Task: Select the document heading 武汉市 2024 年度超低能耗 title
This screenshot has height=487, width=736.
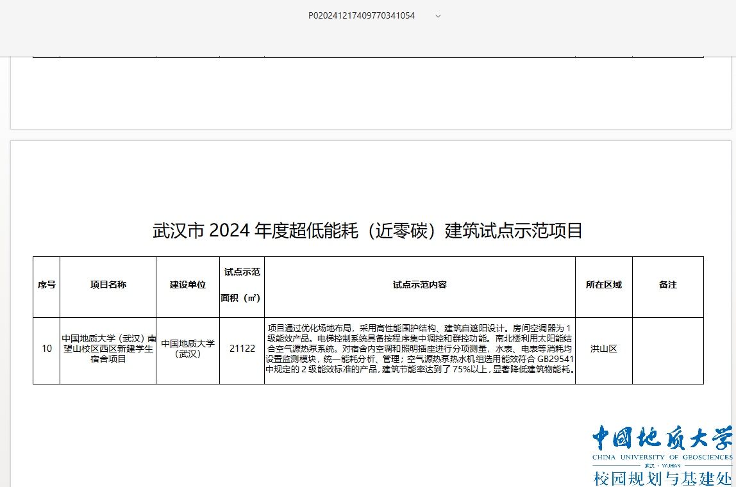Action: pos(368,231)
